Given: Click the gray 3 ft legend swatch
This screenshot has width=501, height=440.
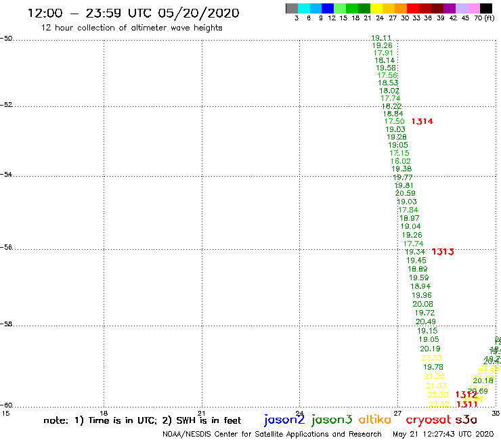Looking at the screenshot, I should tap(292, 8).
